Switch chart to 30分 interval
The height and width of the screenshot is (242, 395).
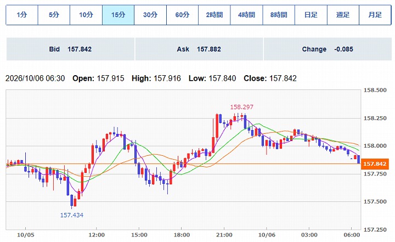point(150,15)
